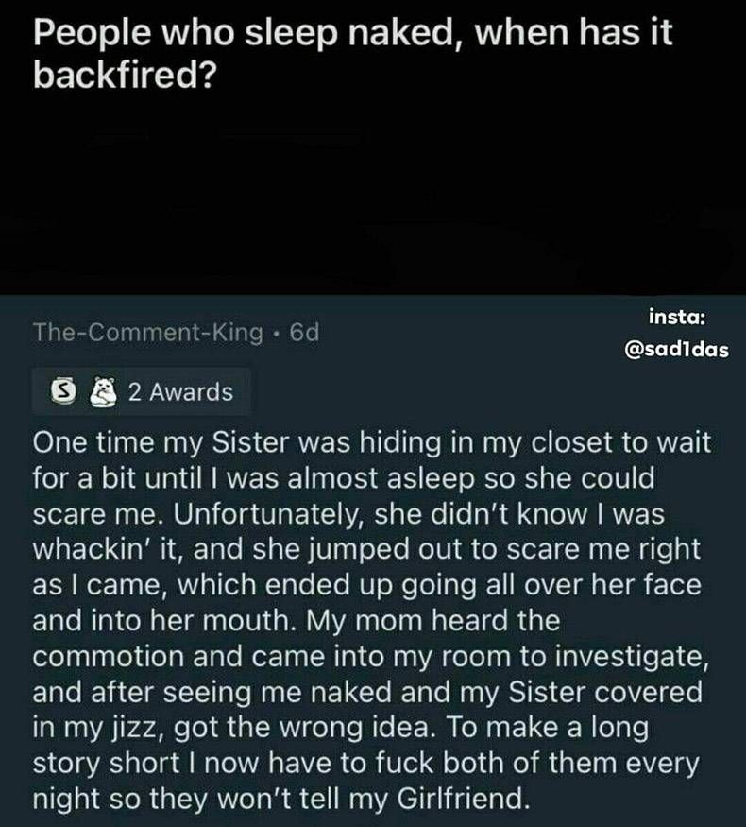Click the insta: label
The image size is (746, 827).
coord(676,318)
